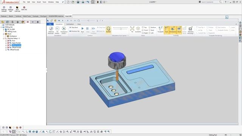Open the File tab in simulation ribbon
The width and height of the screenshot is (242, 136).
pyautogui.click(x=50, y=24)
